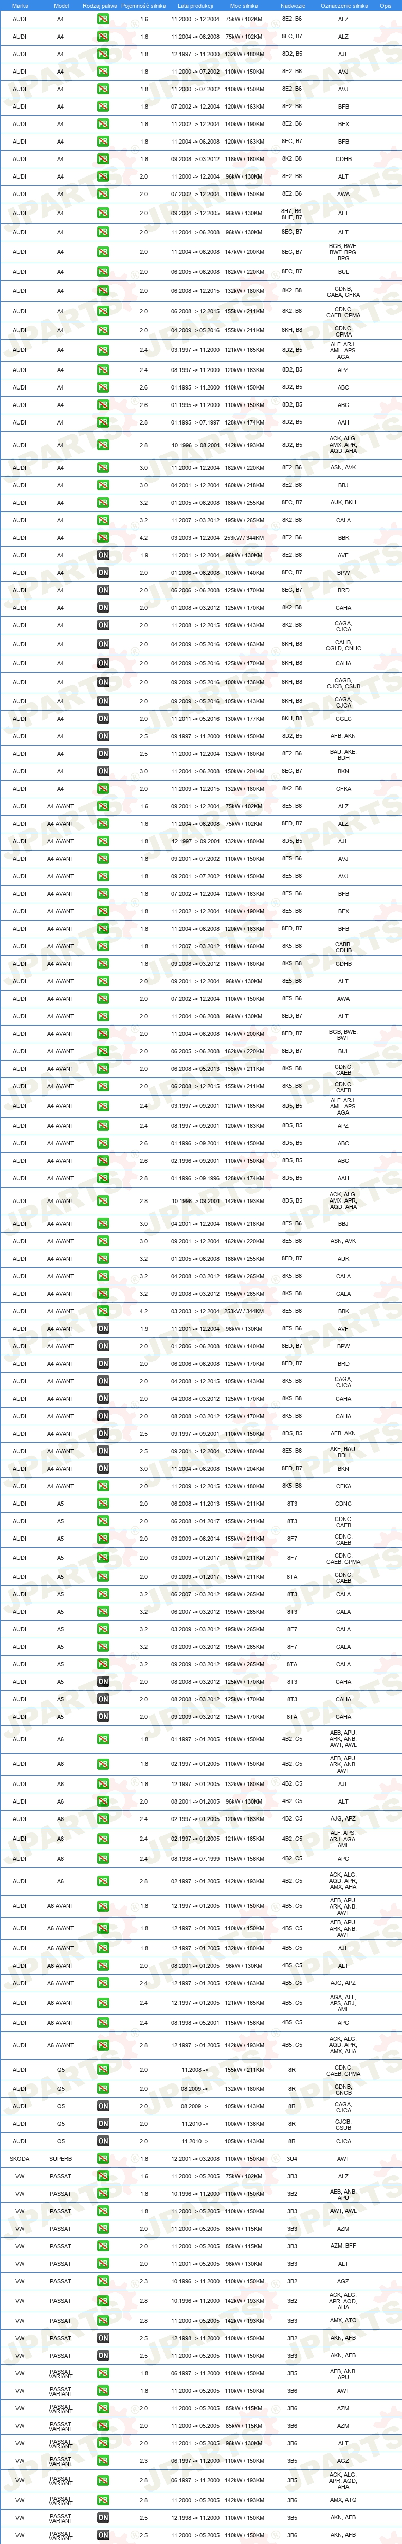
Task: Click the 'CGLC' engine code cell
Action: pyautogui.click(x=344, y=719)
